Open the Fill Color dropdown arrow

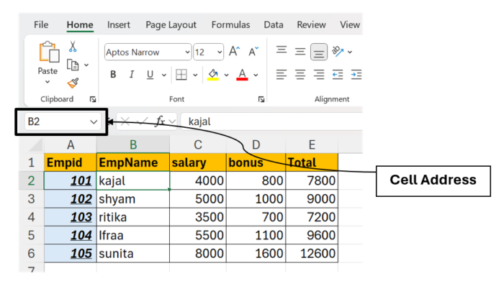point(226,75)
